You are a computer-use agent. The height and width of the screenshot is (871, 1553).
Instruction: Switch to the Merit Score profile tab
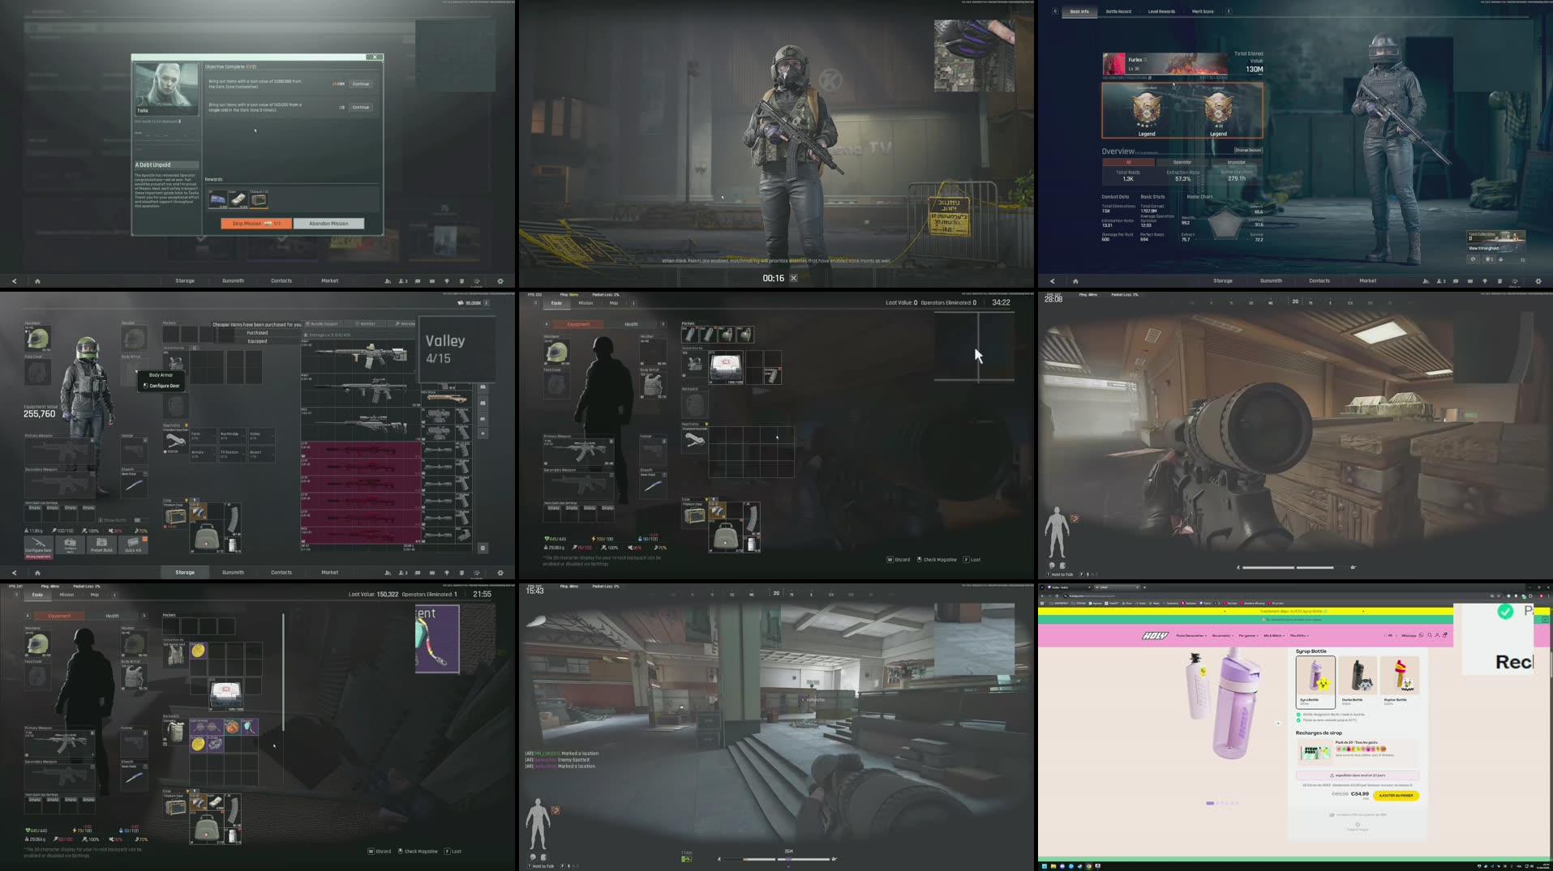point(1203,11)
